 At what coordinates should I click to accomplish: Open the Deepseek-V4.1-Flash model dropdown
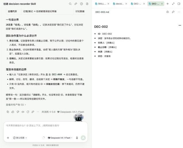pos(60,138)
